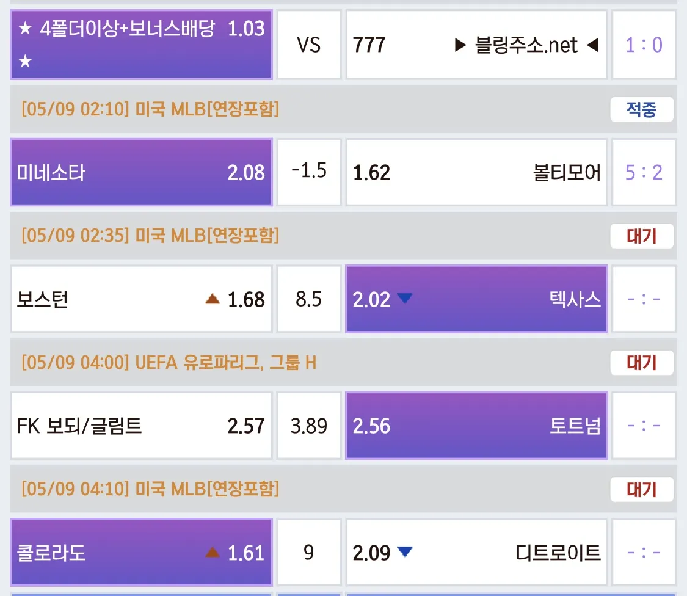This screenshot has width=687, height=596.
Task: Click the orange up arrow beside 콜로라도 1.61
Action: point(213,552)
